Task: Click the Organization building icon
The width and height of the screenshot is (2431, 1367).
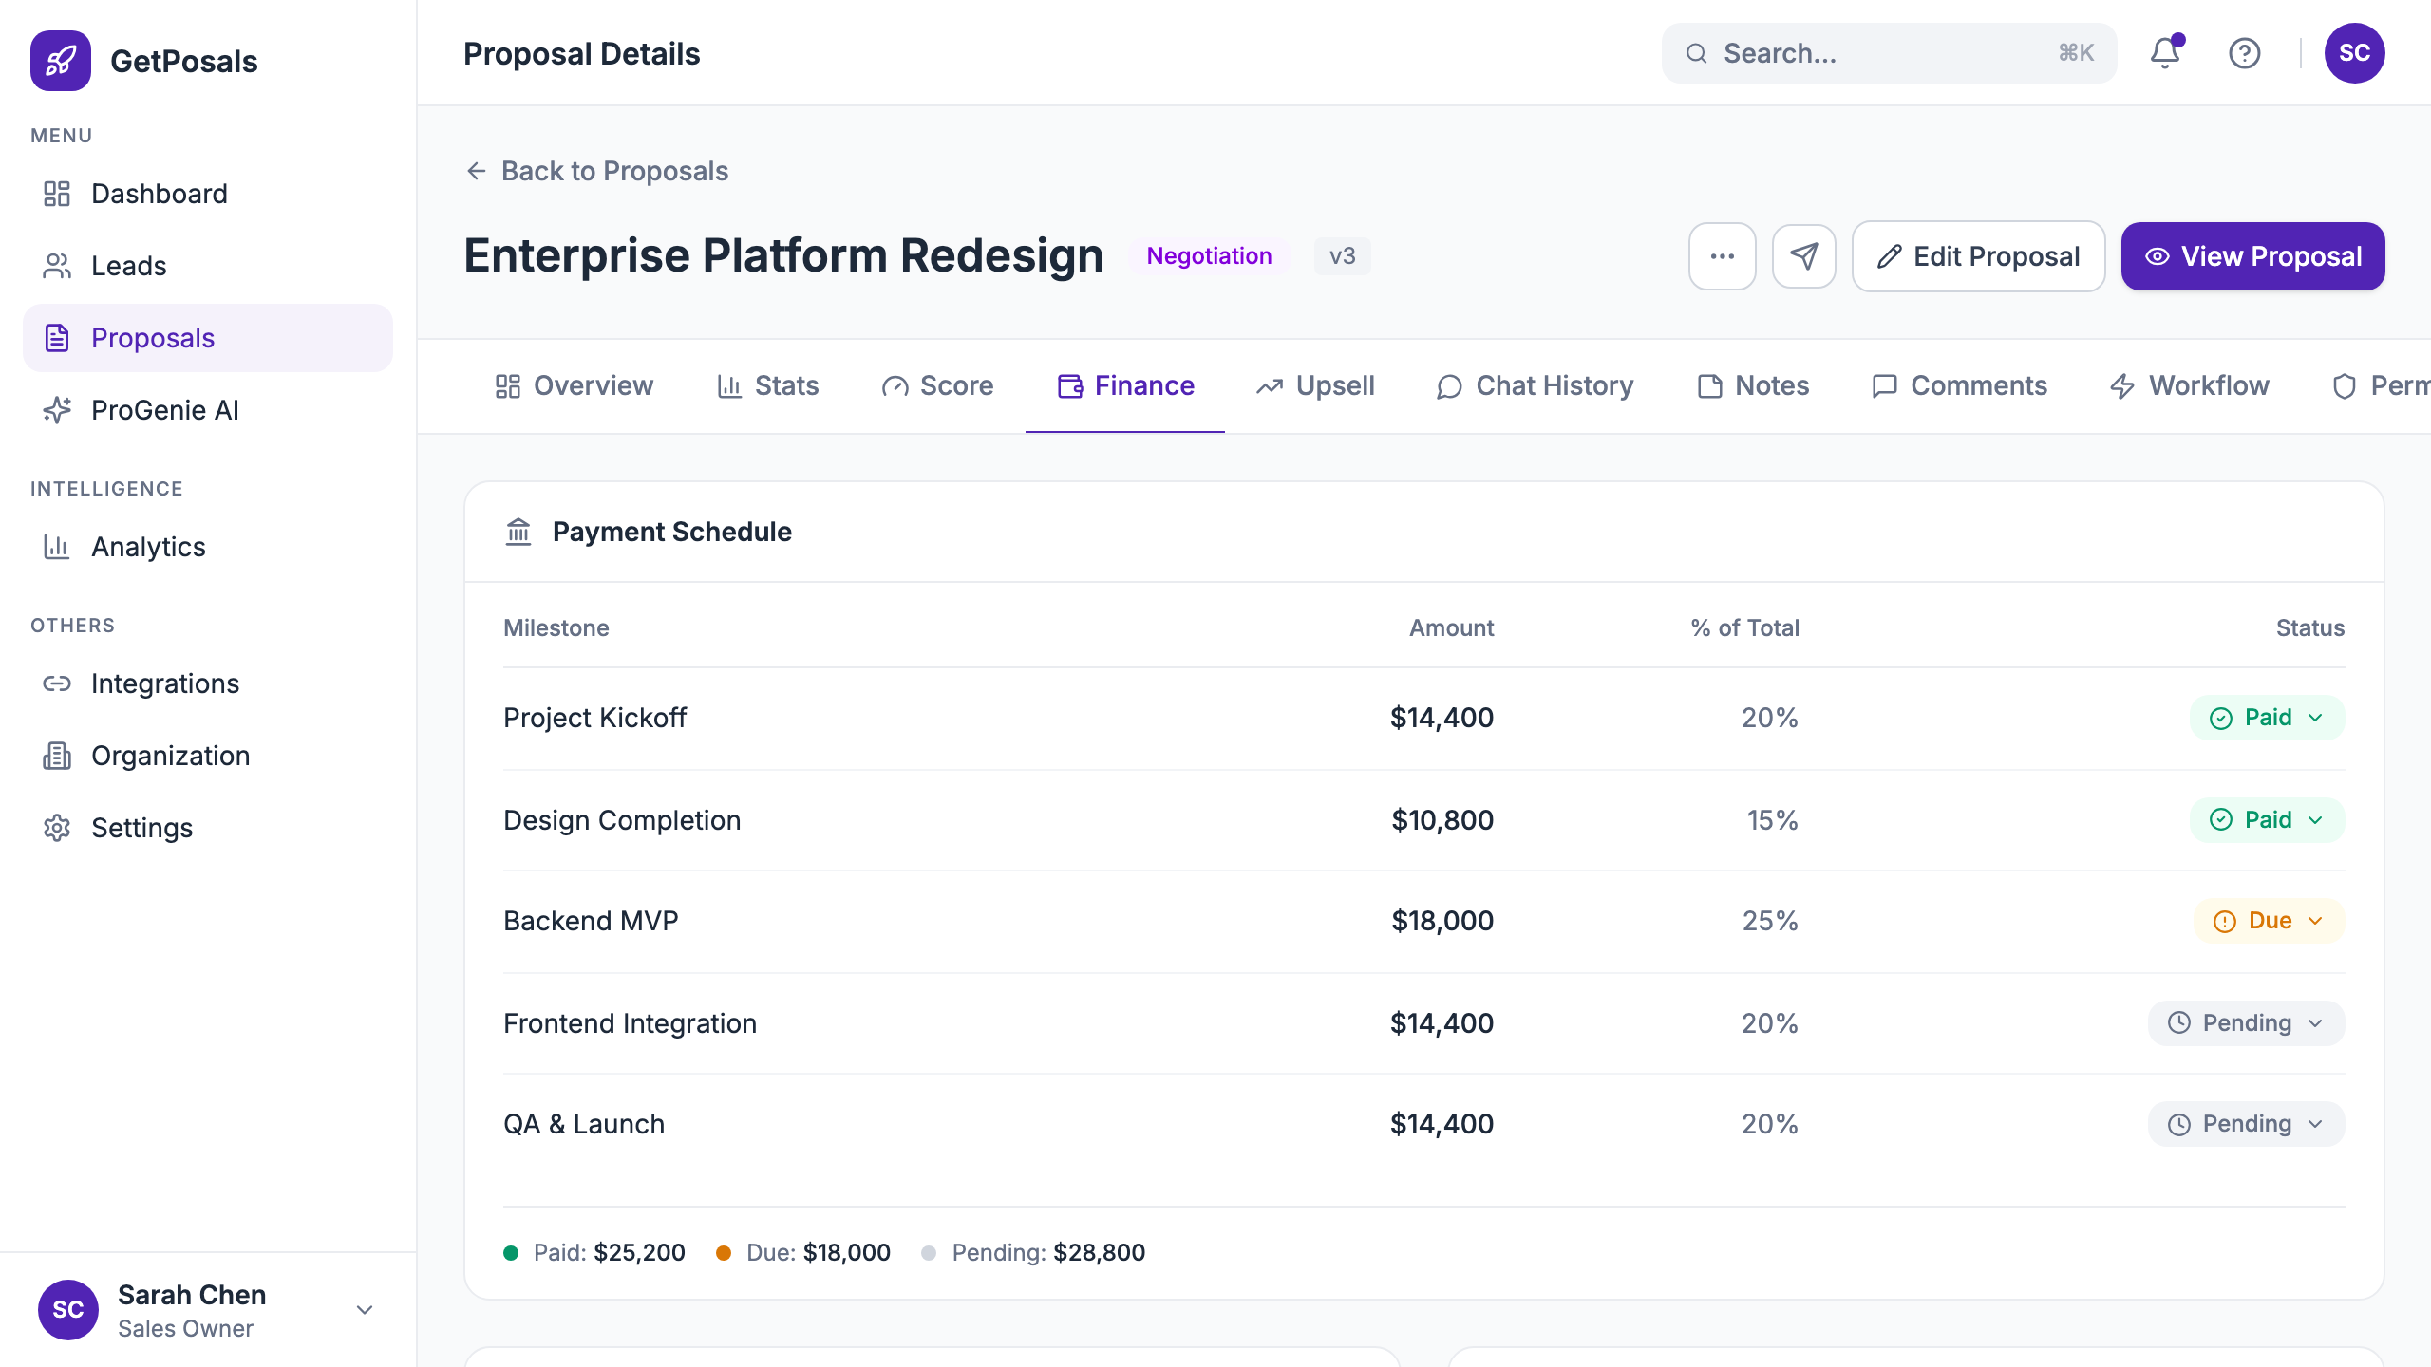Action: point(57,756)
